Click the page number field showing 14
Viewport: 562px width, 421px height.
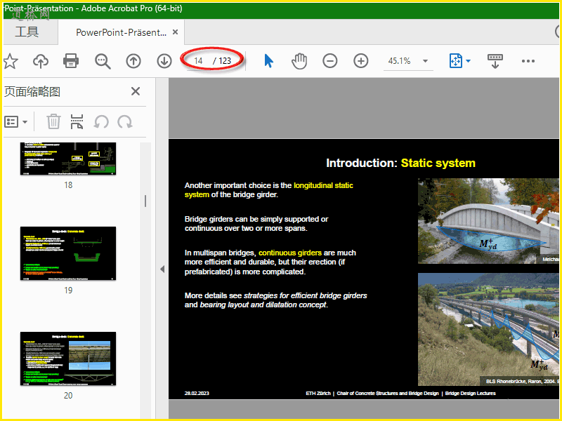click(199, 61)
